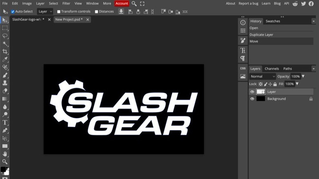Select the Crop tool

point(5,51)
